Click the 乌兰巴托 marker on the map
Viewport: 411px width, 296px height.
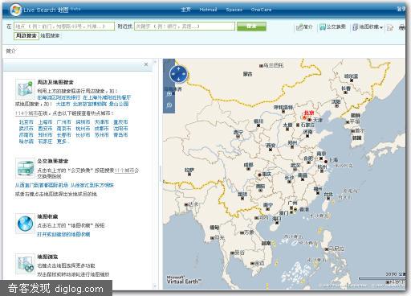coord(261,66)
